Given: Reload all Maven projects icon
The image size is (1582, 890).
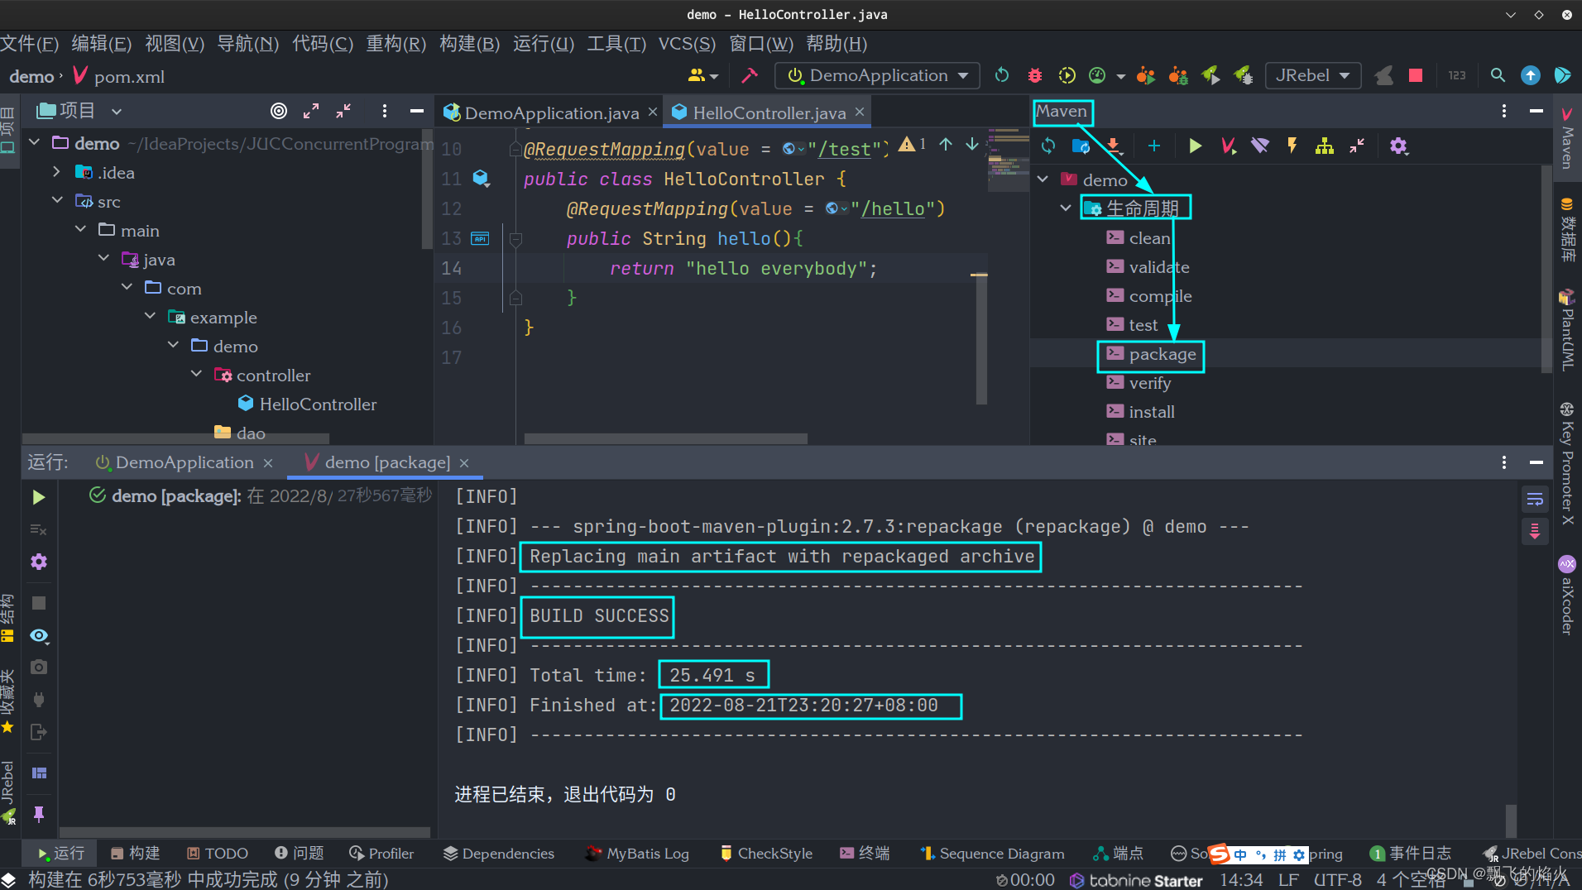Looking at the screenshot, I should (x=1048, y=146).
